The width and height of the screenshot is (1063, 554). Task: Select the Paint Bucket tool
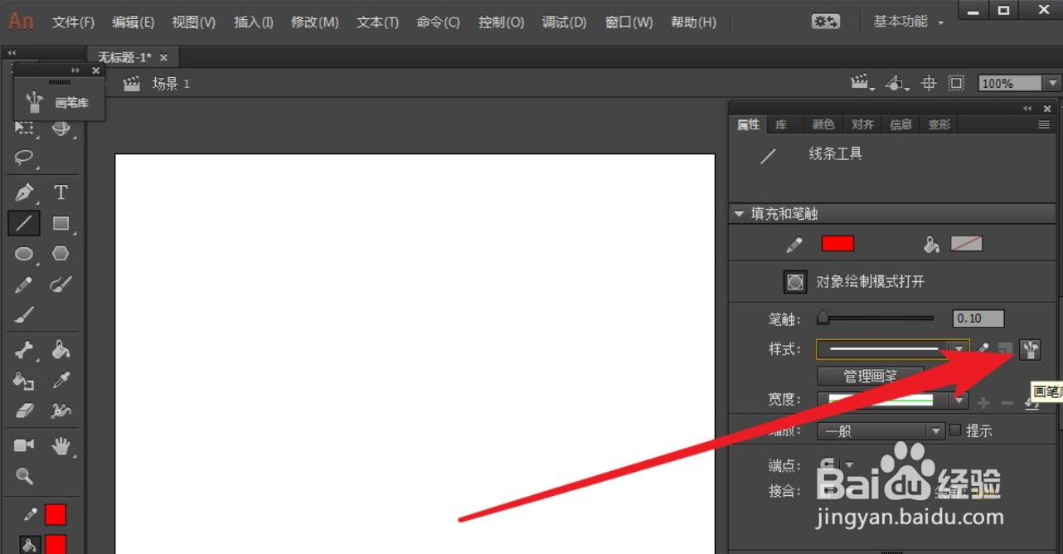pyautogui.click(x=61, y=350)
